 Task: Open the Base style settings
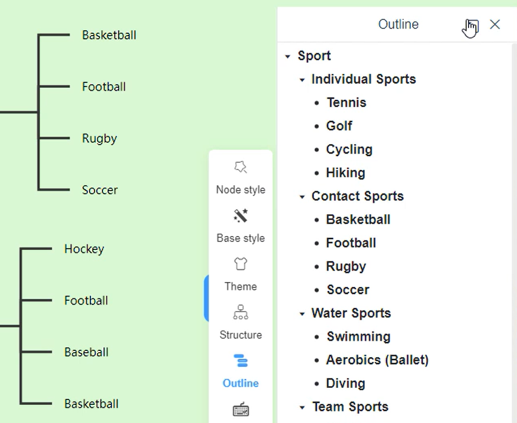[x=241, y=225]
